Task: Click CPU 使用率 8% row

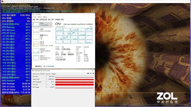Action: pyautogui.click(x=16, y=21)
